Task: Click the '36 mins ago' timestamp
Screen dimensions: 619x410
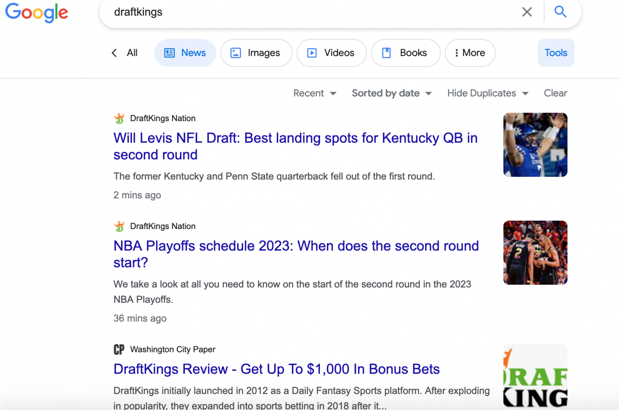Action: coord(140,319)
